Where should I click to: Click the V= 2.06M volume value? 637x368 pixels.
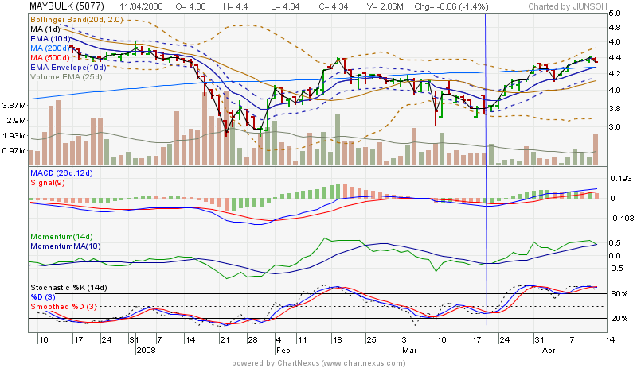(385, 7)
